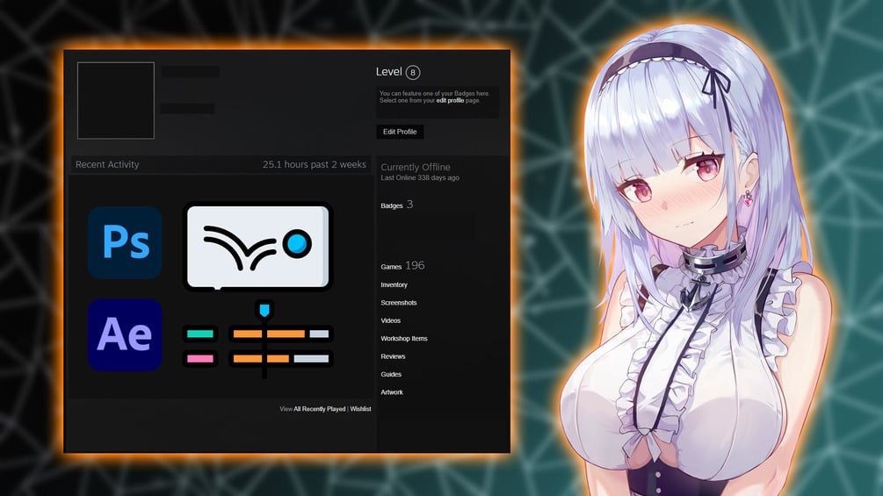
Task: Open the Games 196 link
Action: click(402, 265)
